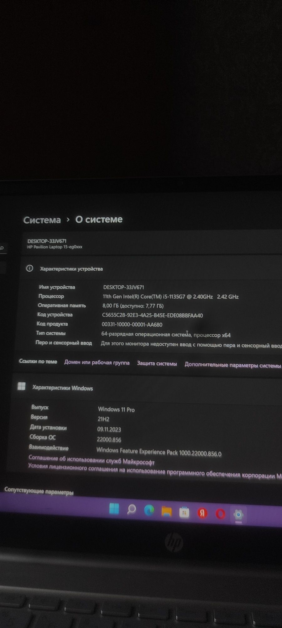Click the Windows logo beside Характеристики Windows
The height and width of the screenshot is (628, 282).
coord(22,387)
